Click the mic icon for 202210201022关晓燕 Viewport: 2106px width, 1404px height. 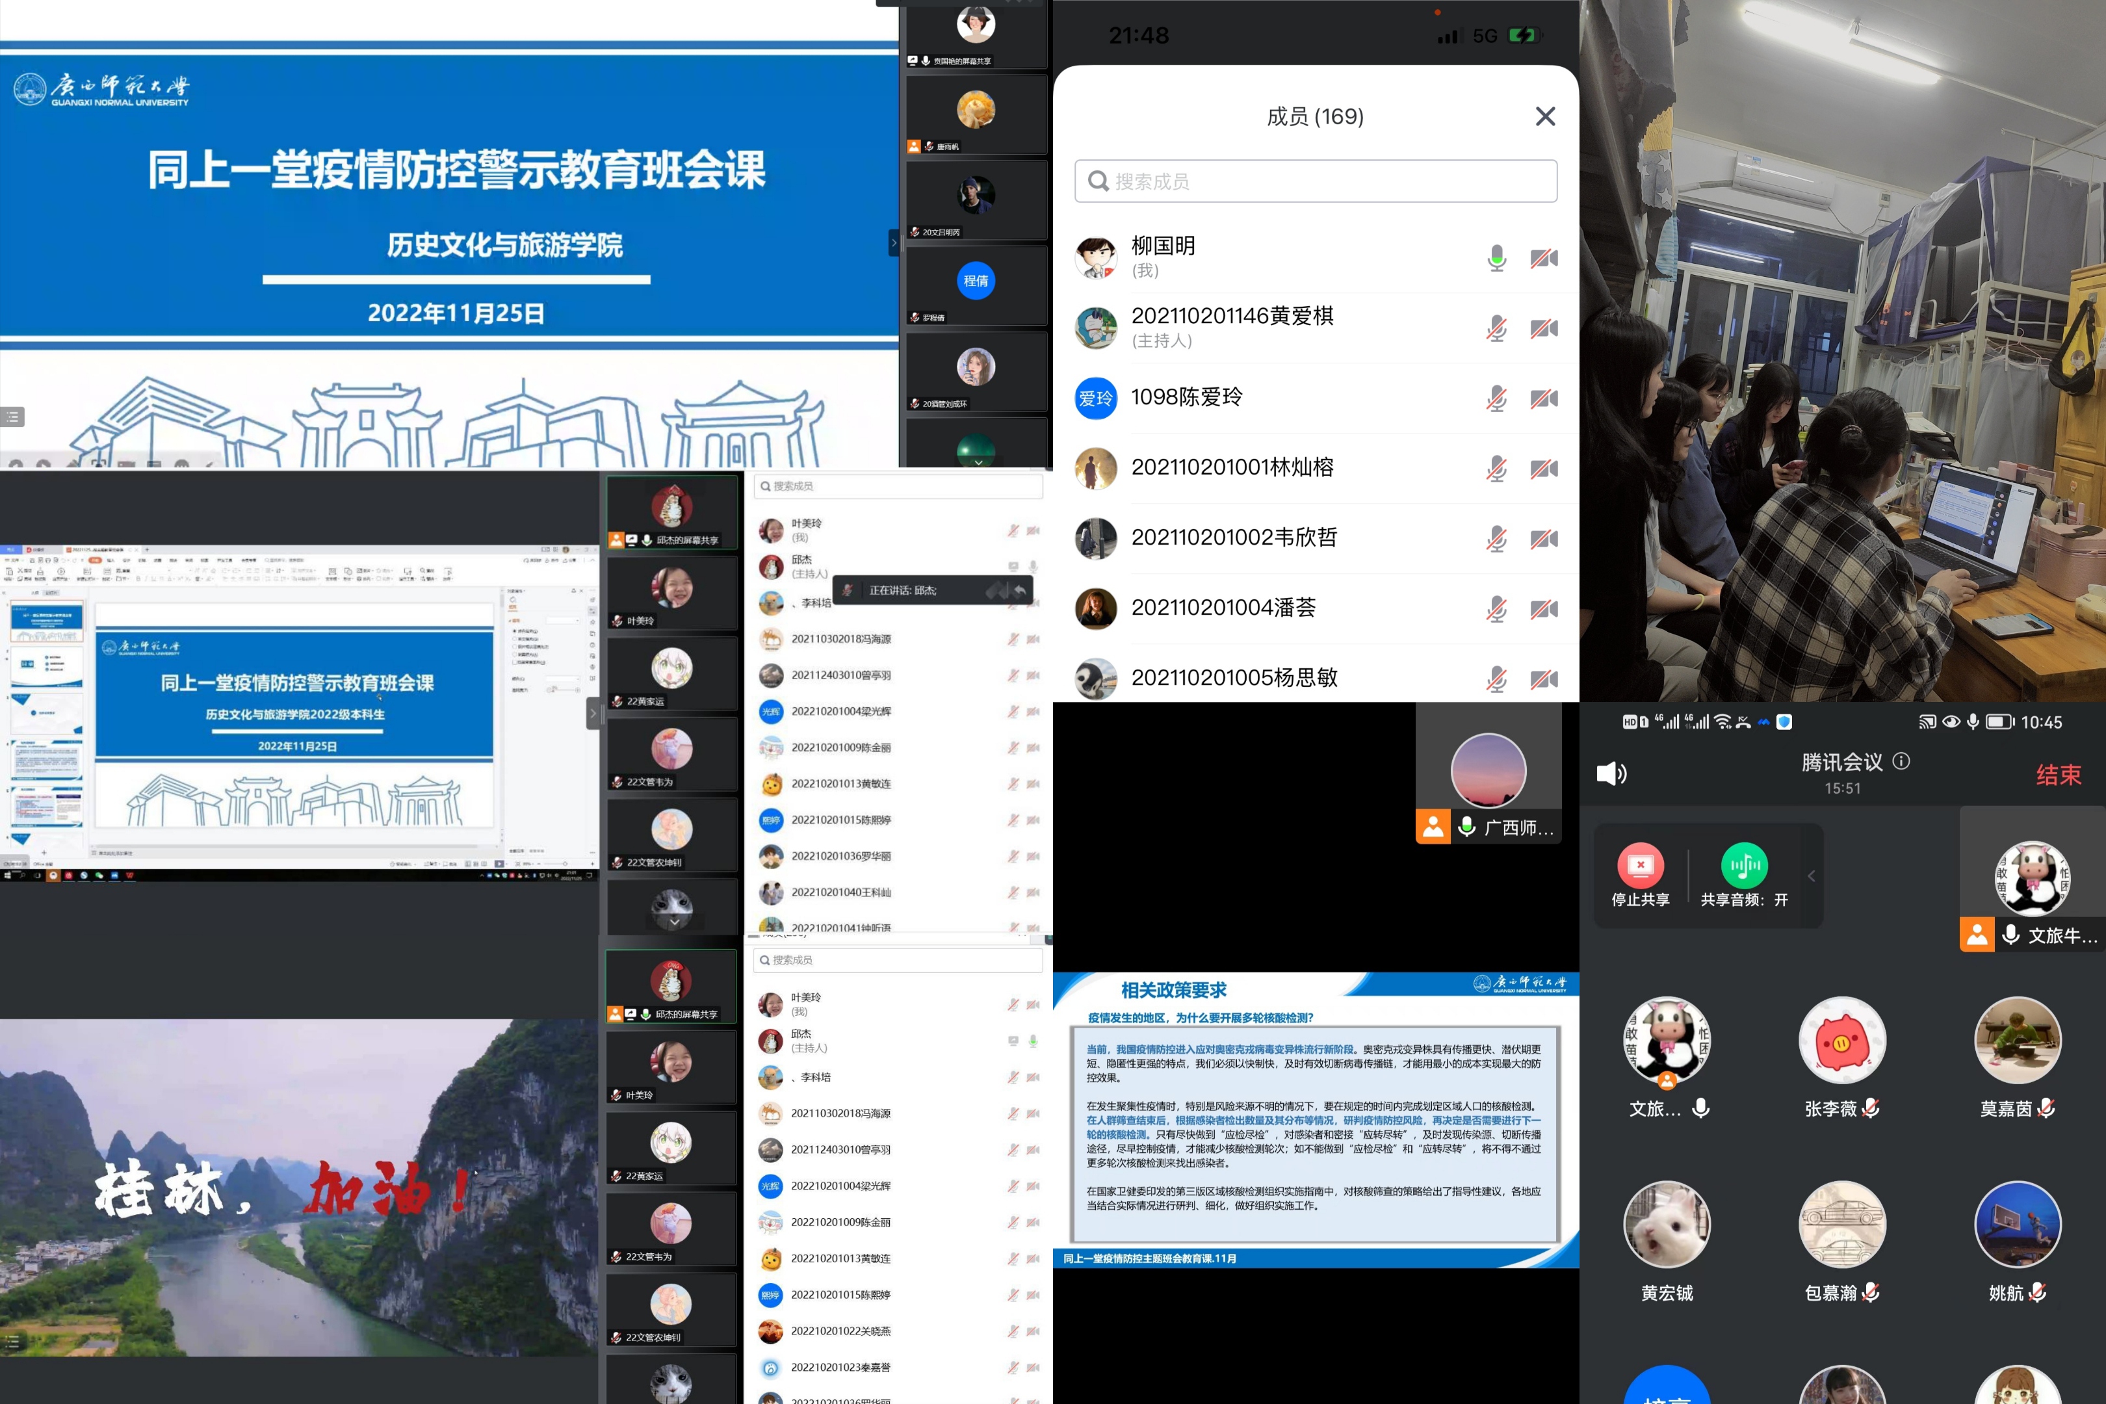[x=1013, y=1331]
